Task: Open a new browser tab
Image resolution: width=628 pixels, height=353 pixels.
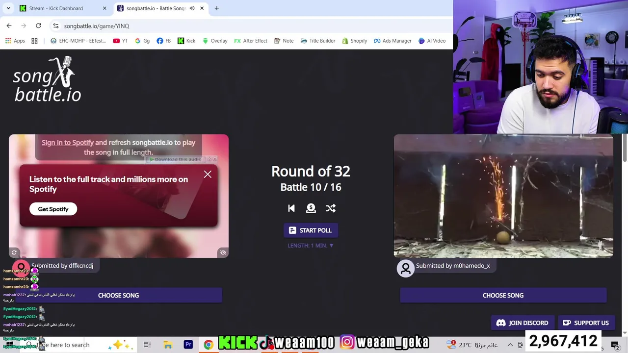Action: 216,8
